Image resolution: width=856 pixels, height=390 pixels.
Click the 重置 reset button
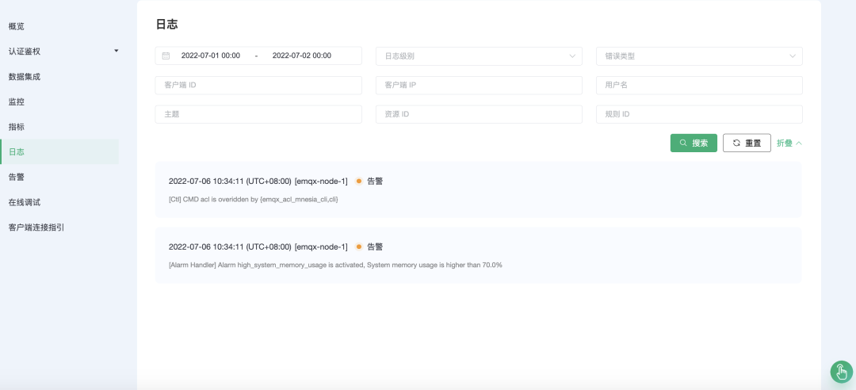(747, 143)
